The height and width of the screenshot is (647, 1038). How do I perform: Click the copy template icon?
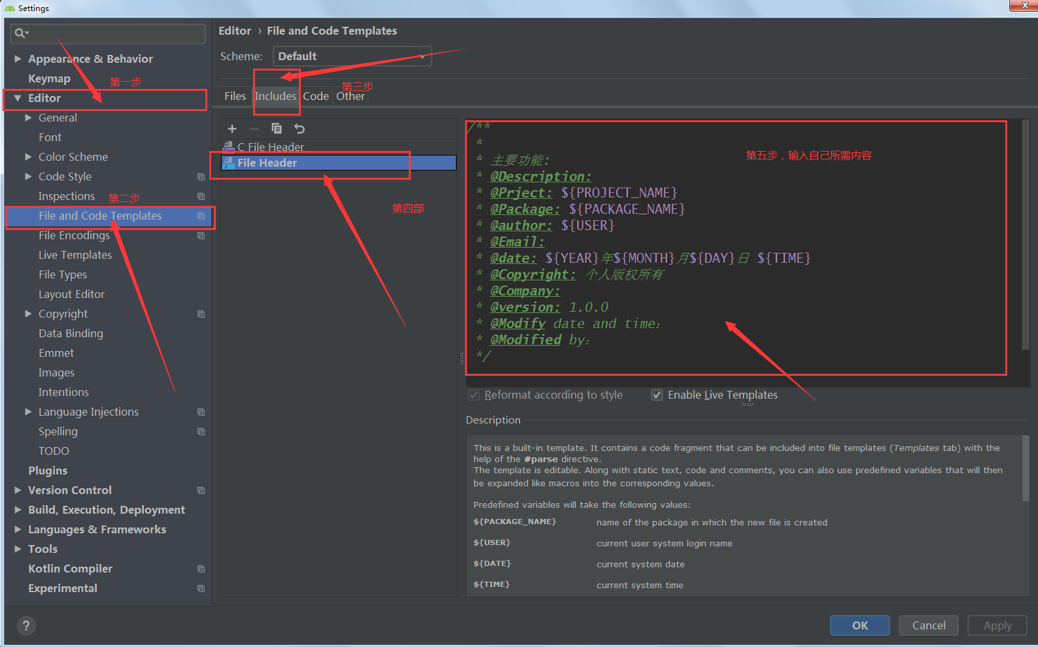pyautogui.click(x=277, y=129)
